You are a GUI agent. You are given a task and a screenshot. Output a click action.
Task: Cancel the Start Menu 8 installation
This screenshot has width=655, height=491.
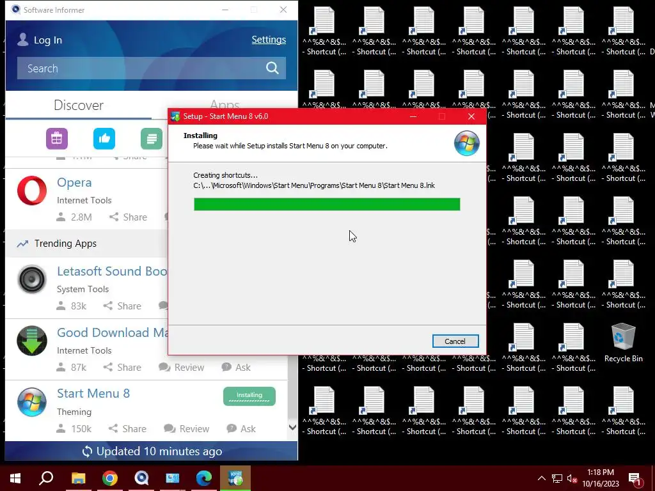click(x=455, y=341)
